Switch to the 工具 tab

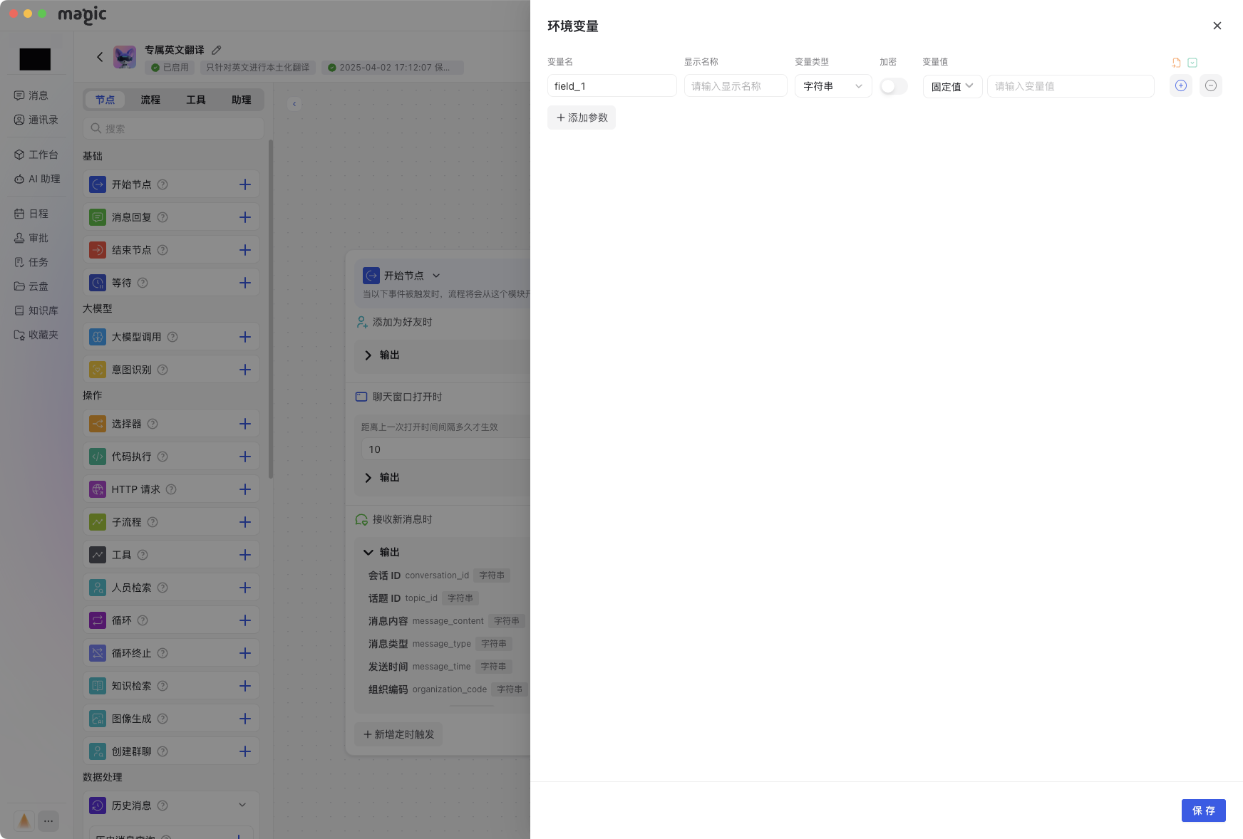tap(196, 100)
